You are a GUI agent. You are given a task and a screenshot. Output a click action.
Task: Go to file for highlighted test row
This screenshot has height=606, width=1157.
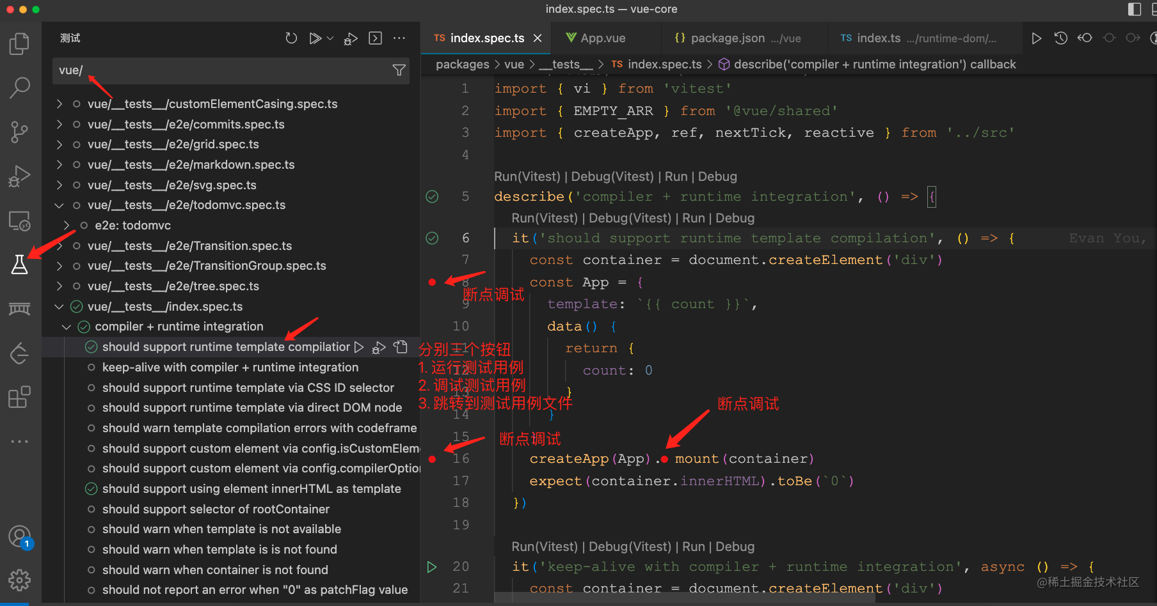(401, 347)
